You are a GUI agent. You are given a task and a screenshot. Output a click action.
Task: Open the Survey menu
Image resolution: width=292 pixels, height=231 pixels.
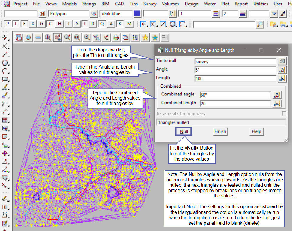[x=150, y=4]
